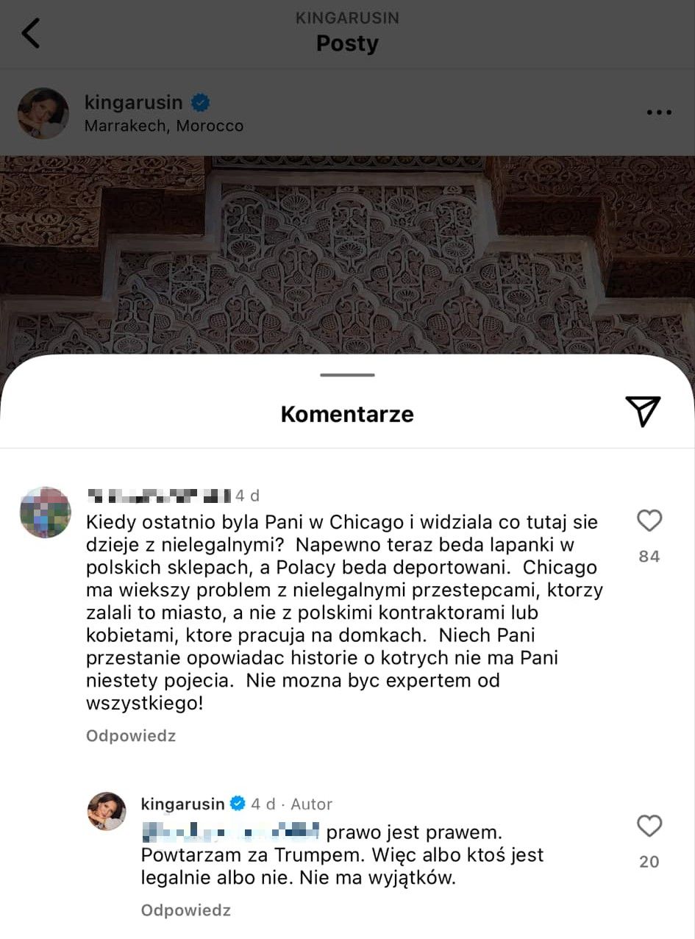Tap the 20 likes count on reply
Screen dimensions: 695x939
click(x=649, y=862)
